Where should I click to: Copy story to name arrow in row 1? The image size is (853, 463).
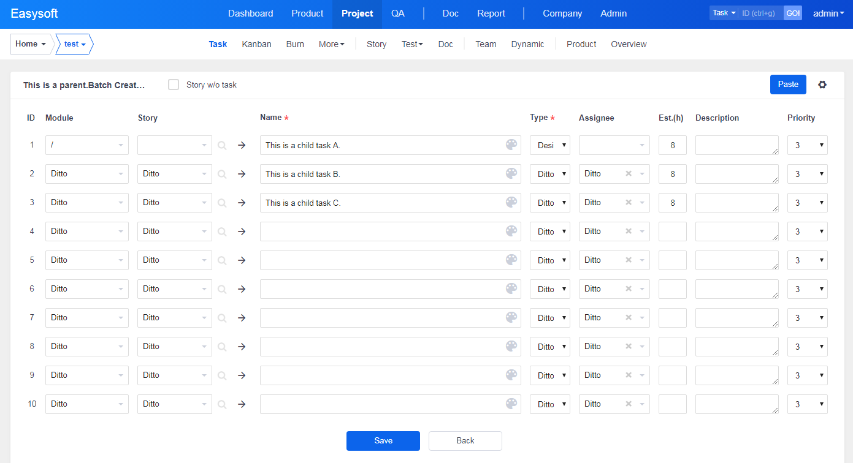pos(242,145)
